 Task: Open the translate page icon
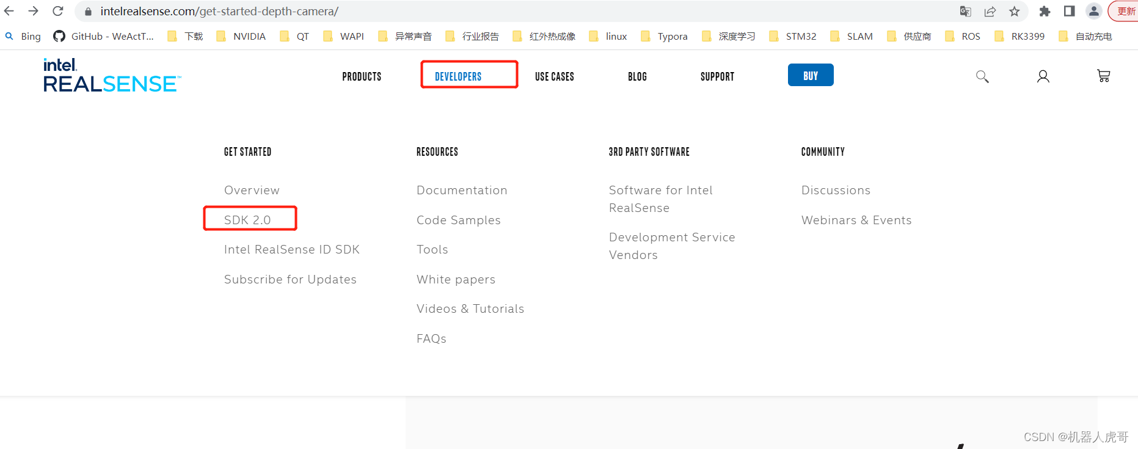966,11
